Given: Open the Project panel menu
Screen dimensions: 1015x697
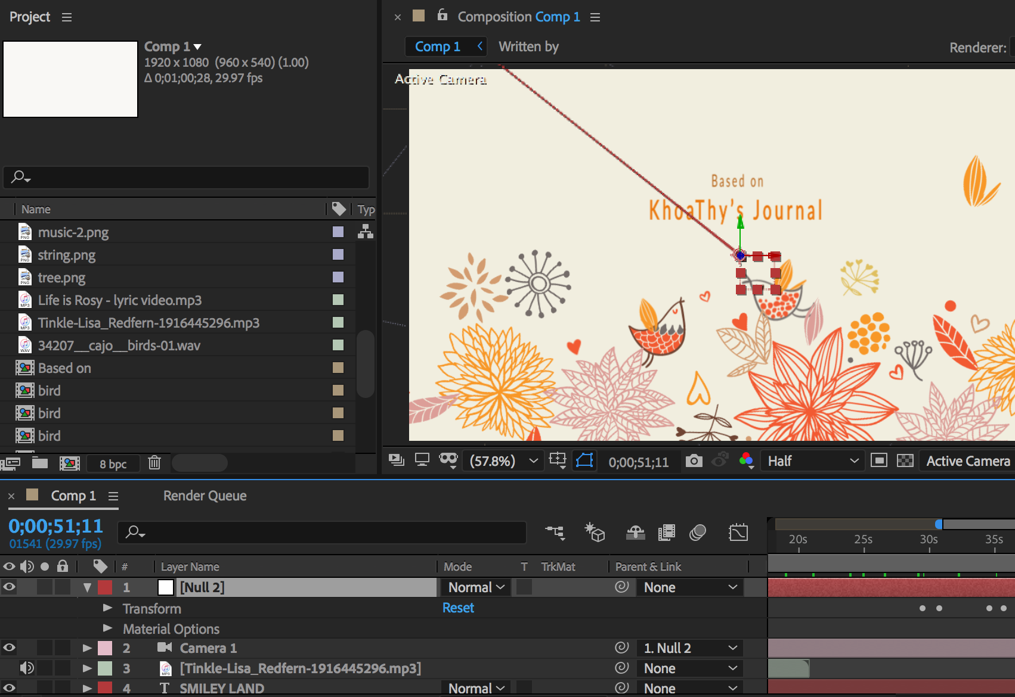Looking at the screenshot, I should (x=67, y=17).
